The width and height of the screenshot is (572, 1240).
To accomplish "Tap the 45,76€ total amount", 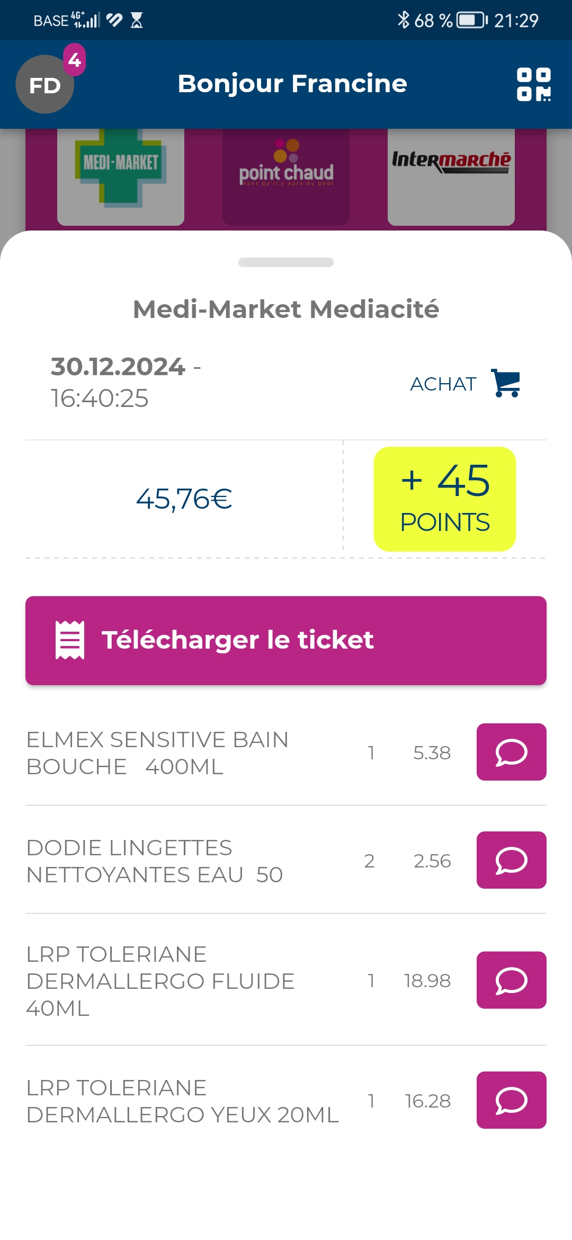I will 184,499.
